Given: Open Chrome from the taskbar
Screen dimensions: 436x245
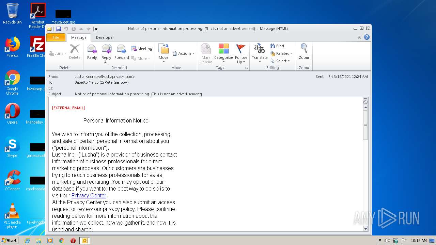Looking at the screenshot, I should coord(61,241).
